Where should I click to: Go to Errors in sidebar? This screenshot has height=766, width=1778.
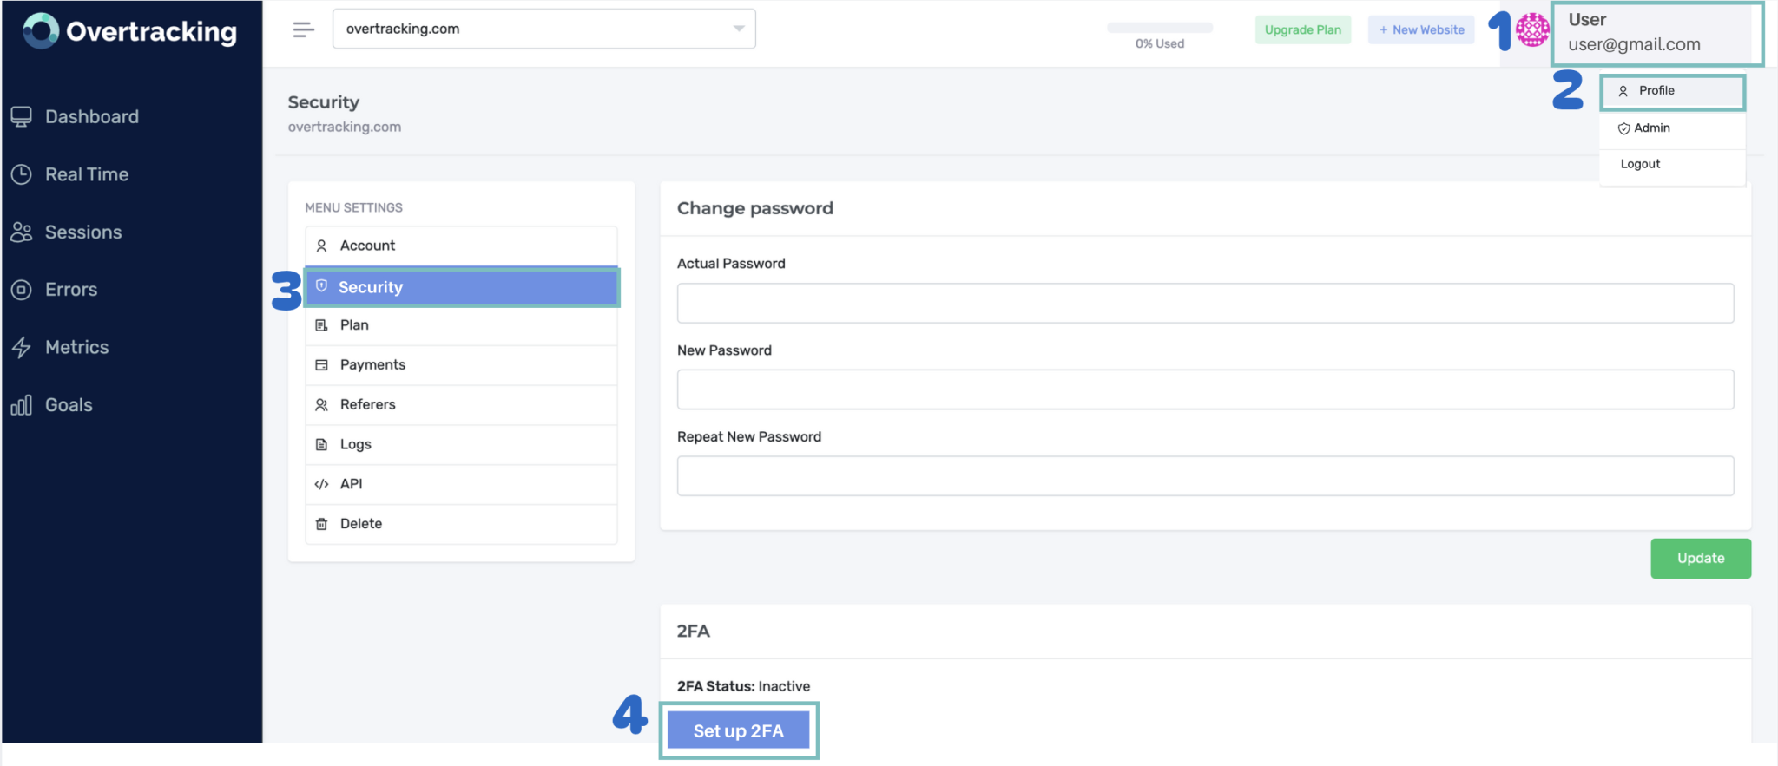point(54,290)
